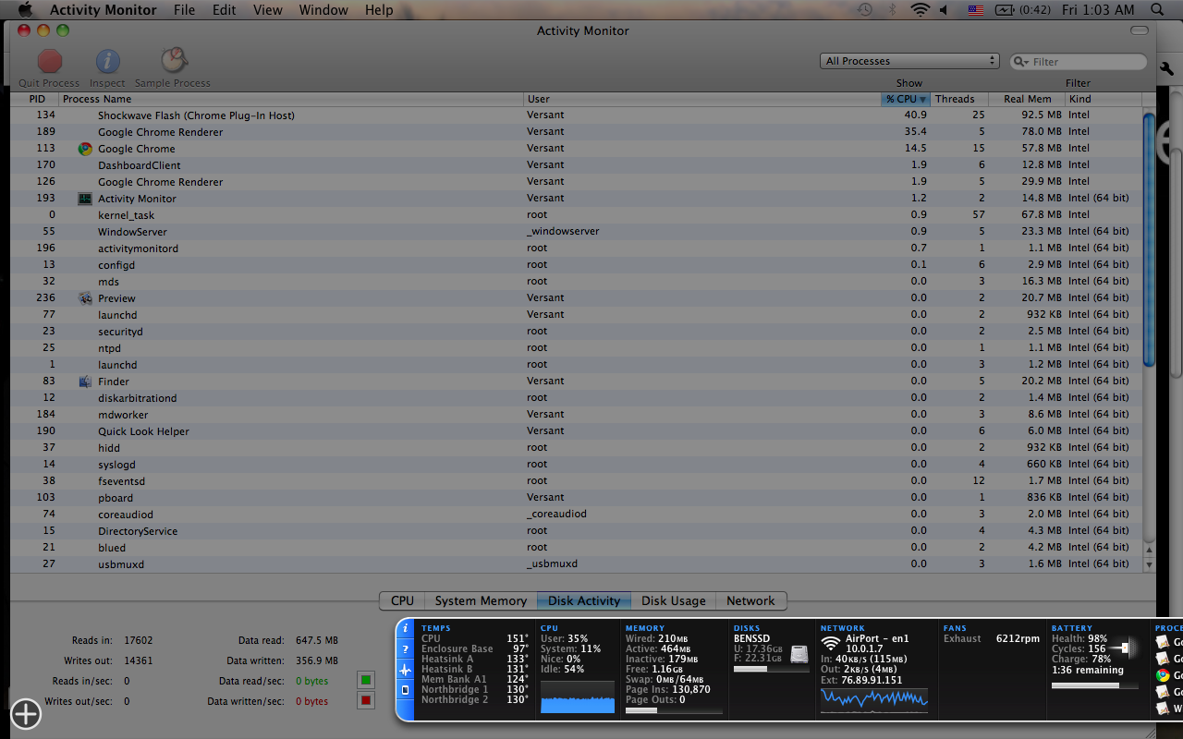This screenshot has height=739, width=1183.
Task: Click the circled plus icon at bottom left
Action: 26,713
